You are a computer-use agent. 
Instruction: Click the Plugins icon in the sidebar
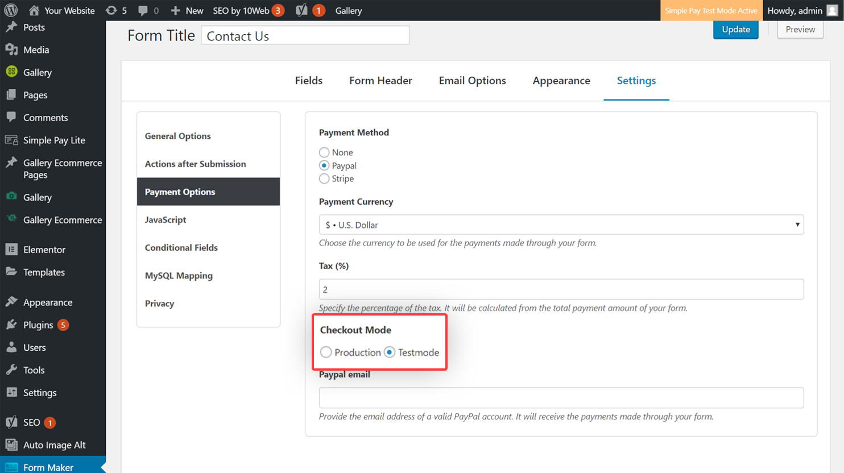[11, 325]
